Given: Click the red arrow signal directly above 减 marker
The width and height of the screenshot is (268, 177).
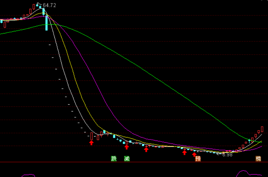Looking at the screenshot, I should click(127, 147).
